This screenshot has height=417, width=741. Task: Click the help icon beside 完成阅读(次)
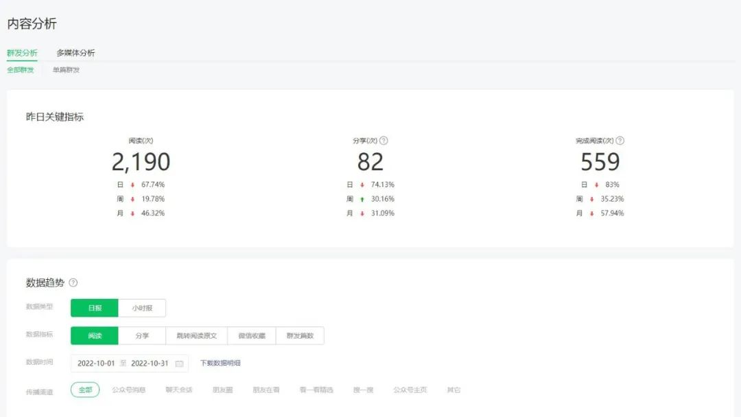pos(620,141)
